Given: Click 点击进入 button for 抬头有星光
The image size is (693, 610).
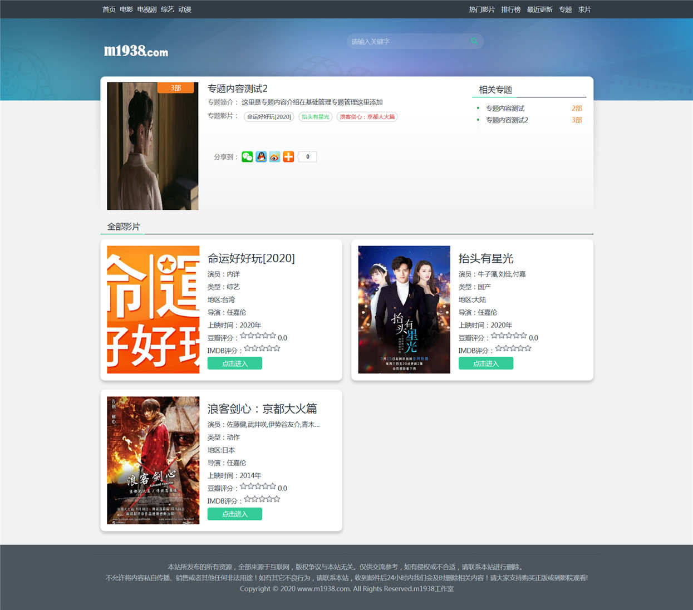Looking at the screenshot, I should coord(486,363).
